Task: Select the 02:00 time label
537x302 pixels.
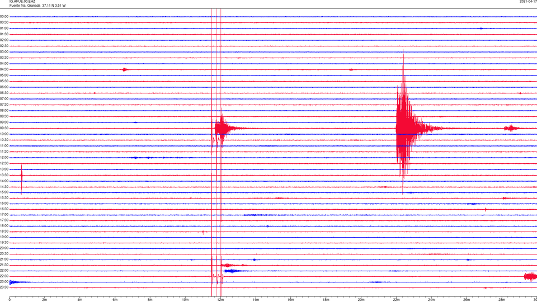Action: 4,40
